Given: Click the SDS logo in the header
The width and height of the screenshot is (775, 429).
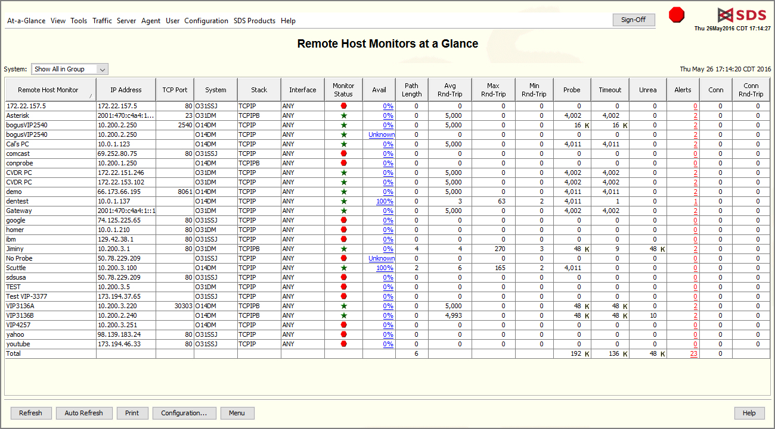Looking at the screenshot, I should point(741,15).
